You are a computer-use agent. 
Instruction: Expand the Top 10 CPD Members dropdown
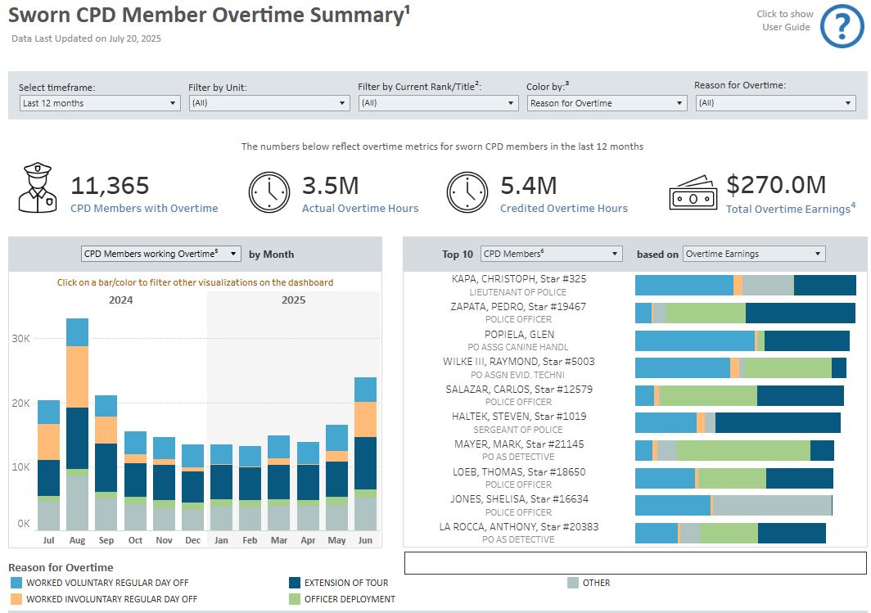pyautogui.click(x=551, y=254)
